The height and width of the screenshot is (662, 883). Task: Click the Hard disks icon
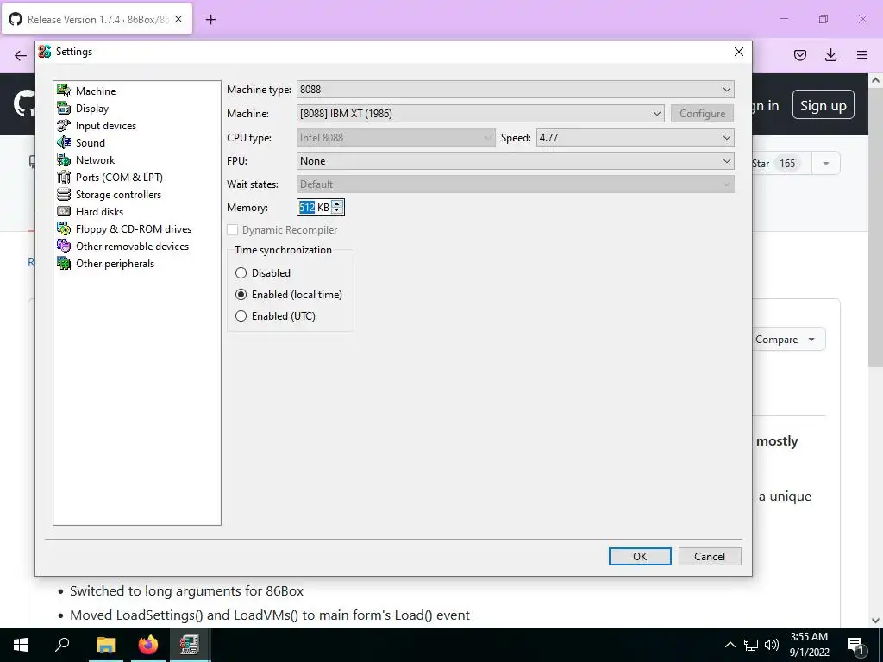[64, 212]
